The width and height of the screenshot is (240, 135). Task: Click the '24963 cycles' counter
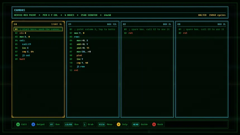tap(217, 15)
